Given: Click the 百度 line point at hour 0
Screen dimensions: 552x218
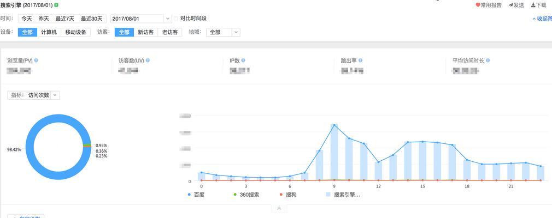Looking at the screenshot, I should pyautogui.click(x=201, y=172).
